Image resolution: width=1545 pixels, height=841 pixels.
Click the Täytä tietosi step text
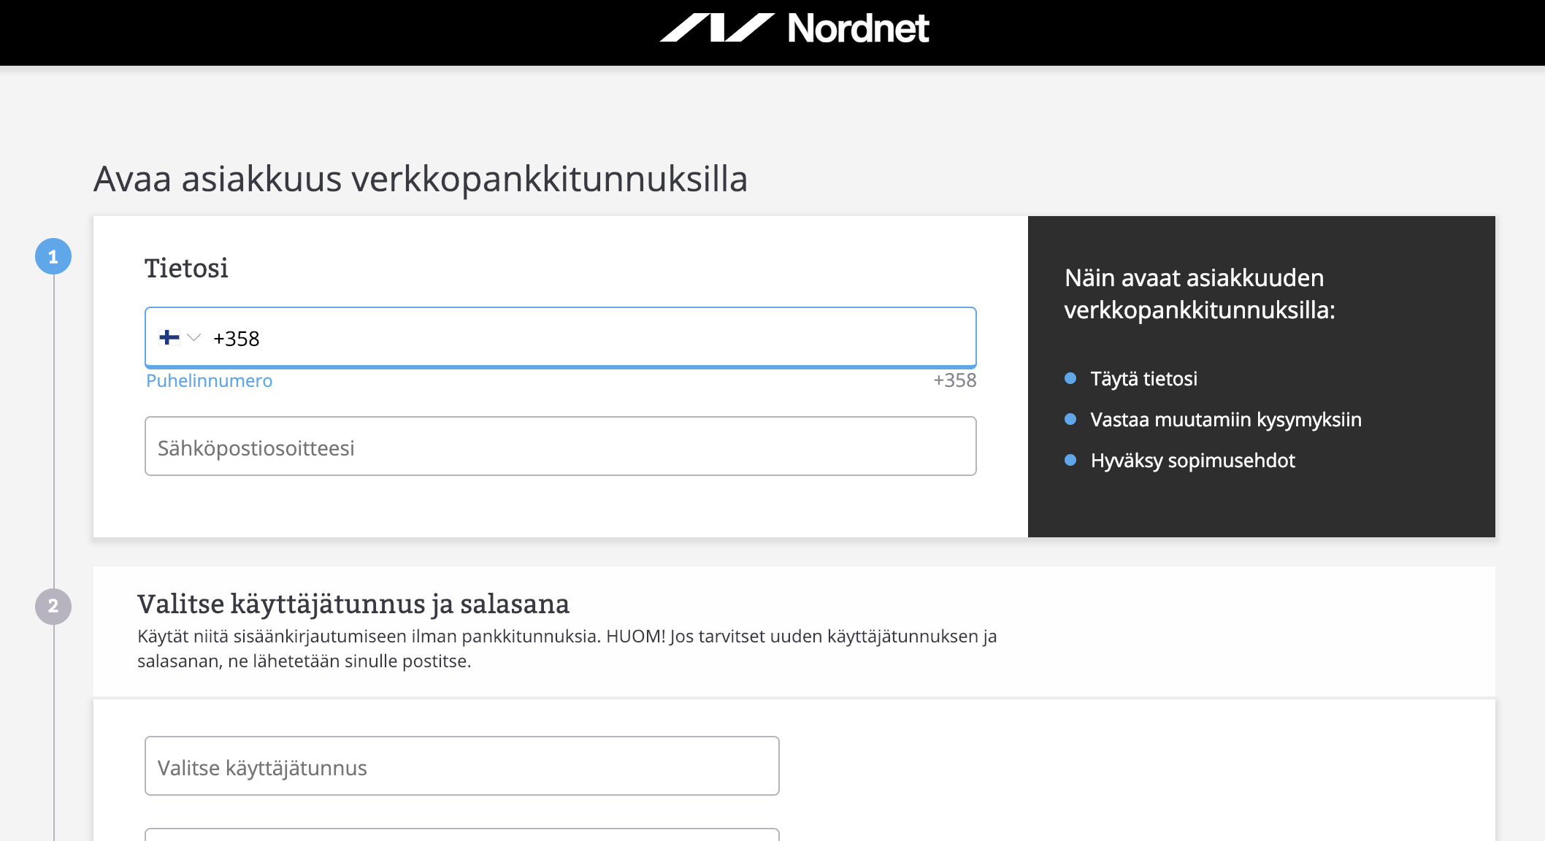1143,379
